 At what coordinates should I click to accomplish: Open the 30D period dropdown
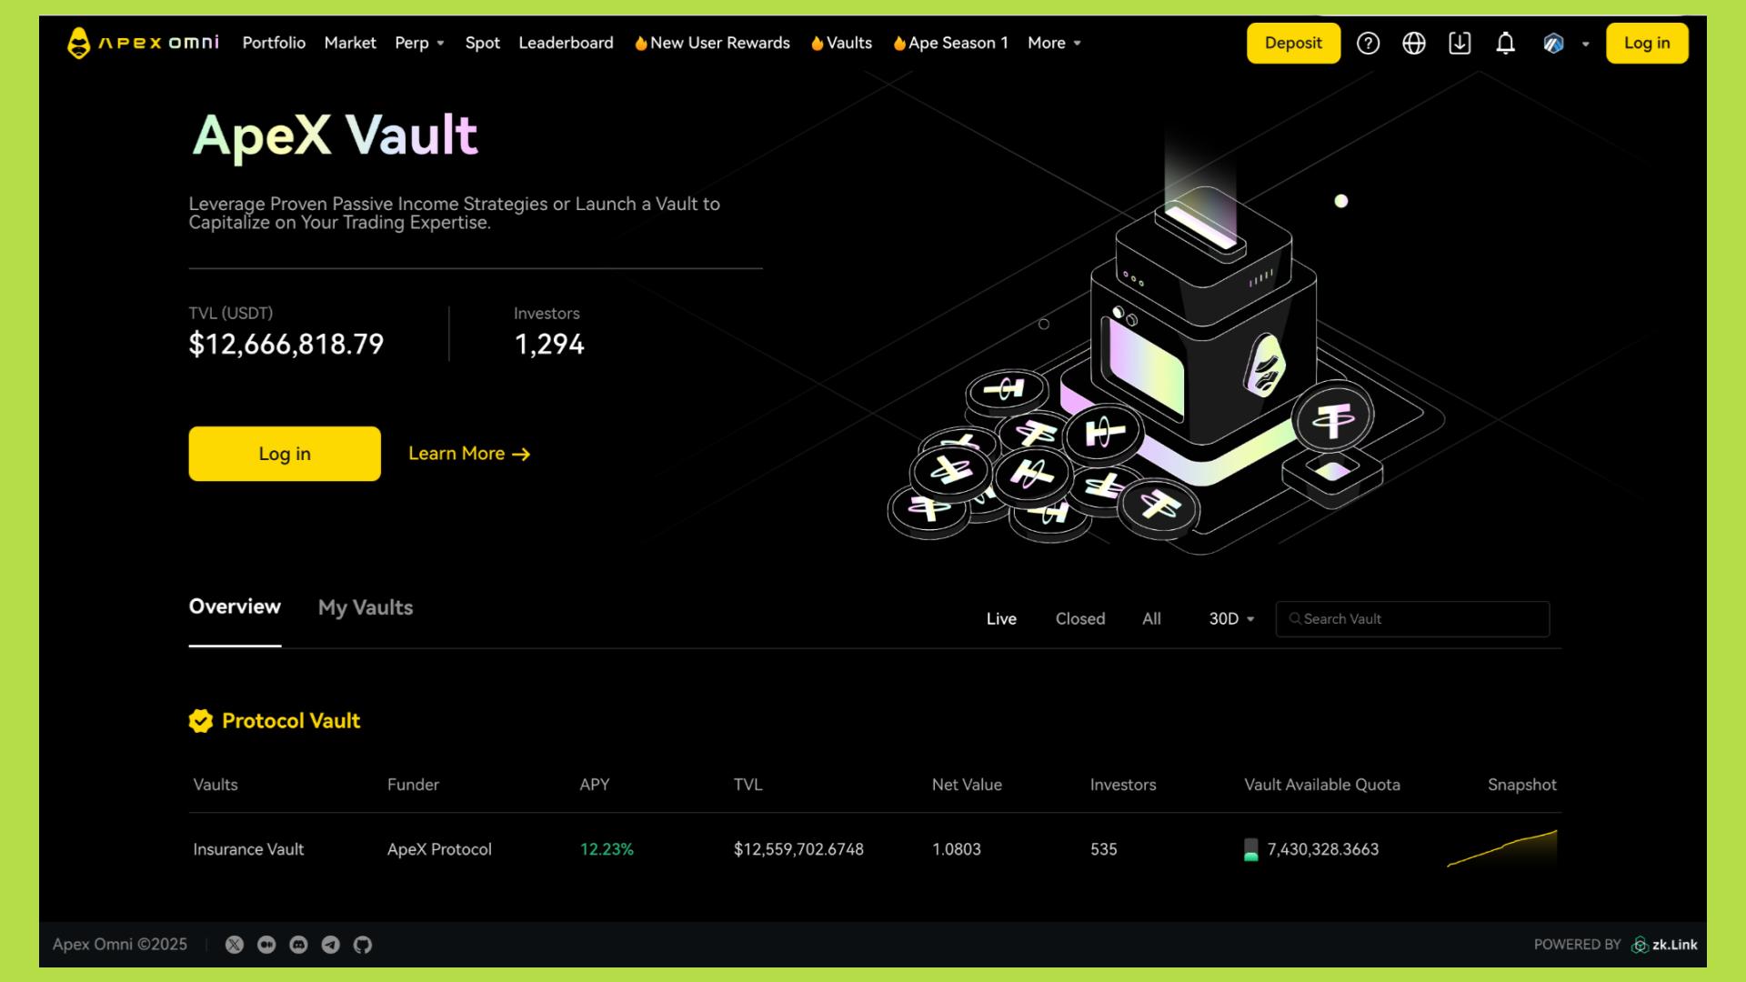(x=1231, y=618)
